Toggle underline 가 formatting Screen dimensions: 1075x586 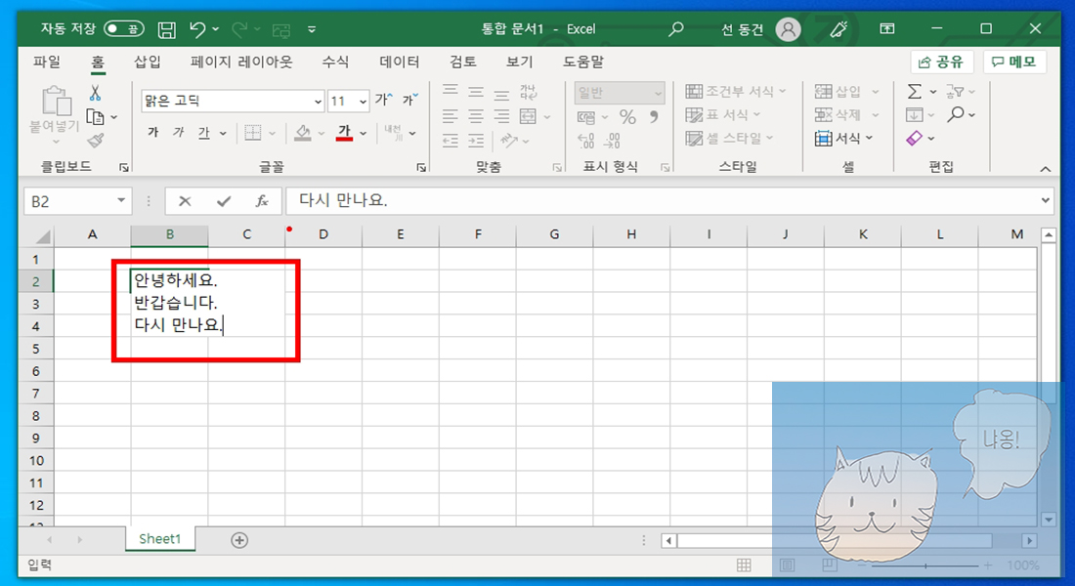[x=203, y=132]
